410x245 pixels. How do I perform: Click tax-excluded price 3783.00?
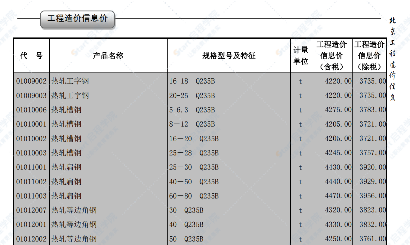373,110
